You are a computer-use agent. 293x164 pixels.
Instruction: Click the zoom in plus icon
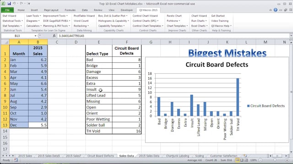click(287, 160)
